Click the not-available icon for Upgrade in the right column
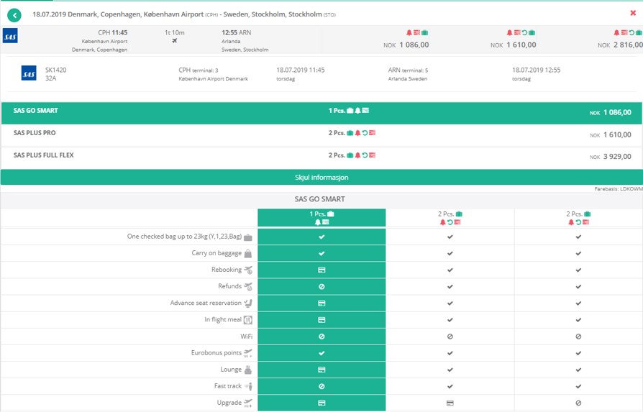This screenshot has height=412, width=643. [578, 403]
